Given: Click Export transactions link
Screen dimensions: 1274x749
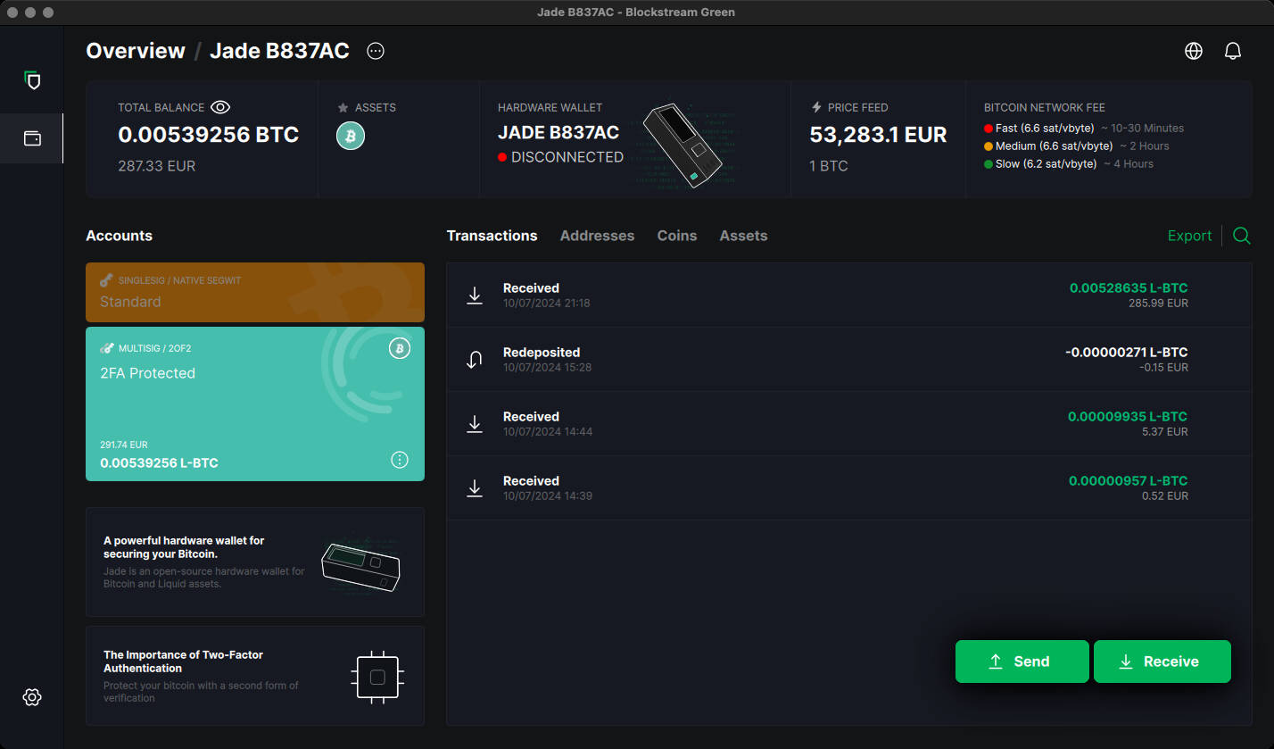Looking at the screenshot, I should (1189, 236).
